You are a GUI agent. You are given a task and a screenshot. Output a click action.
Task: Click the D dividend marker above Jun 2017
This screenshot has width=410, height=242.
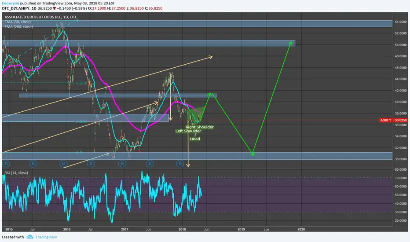coord(150,164)
